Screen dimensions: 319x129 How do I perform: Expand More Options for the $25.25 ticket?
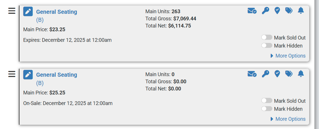[288, 119]
